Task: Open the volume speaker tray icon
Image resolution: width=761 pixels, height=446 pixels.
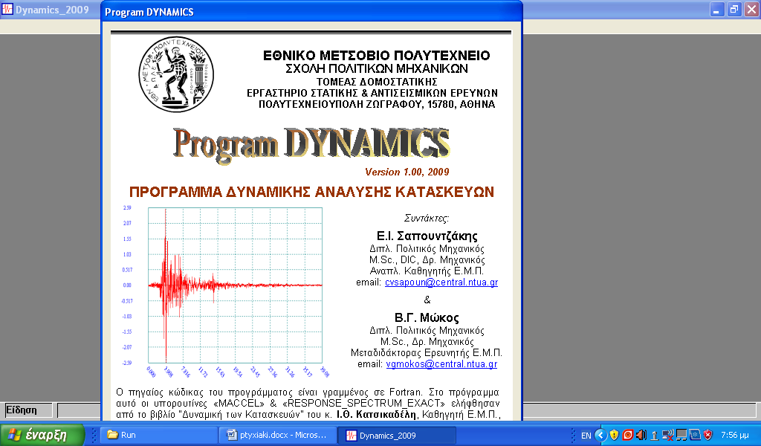Action: pyautogui.click(x=641, y=435)
